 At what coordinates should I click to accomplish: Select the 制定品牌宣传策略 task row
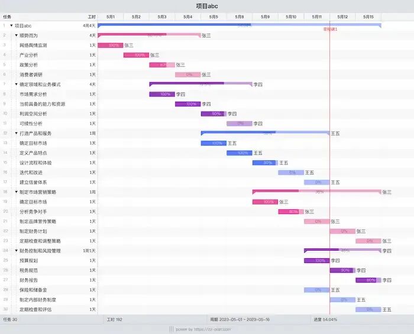[x=49, y=221]
